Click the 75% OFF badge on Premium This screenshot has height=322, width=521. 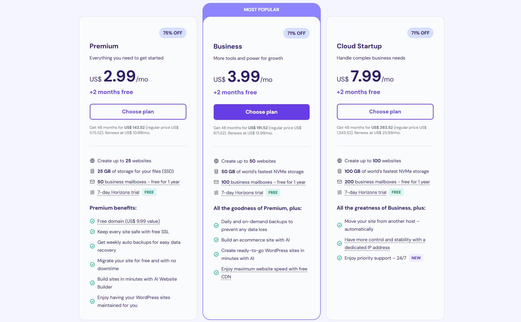pyautogui.click(x=173, y=33)
